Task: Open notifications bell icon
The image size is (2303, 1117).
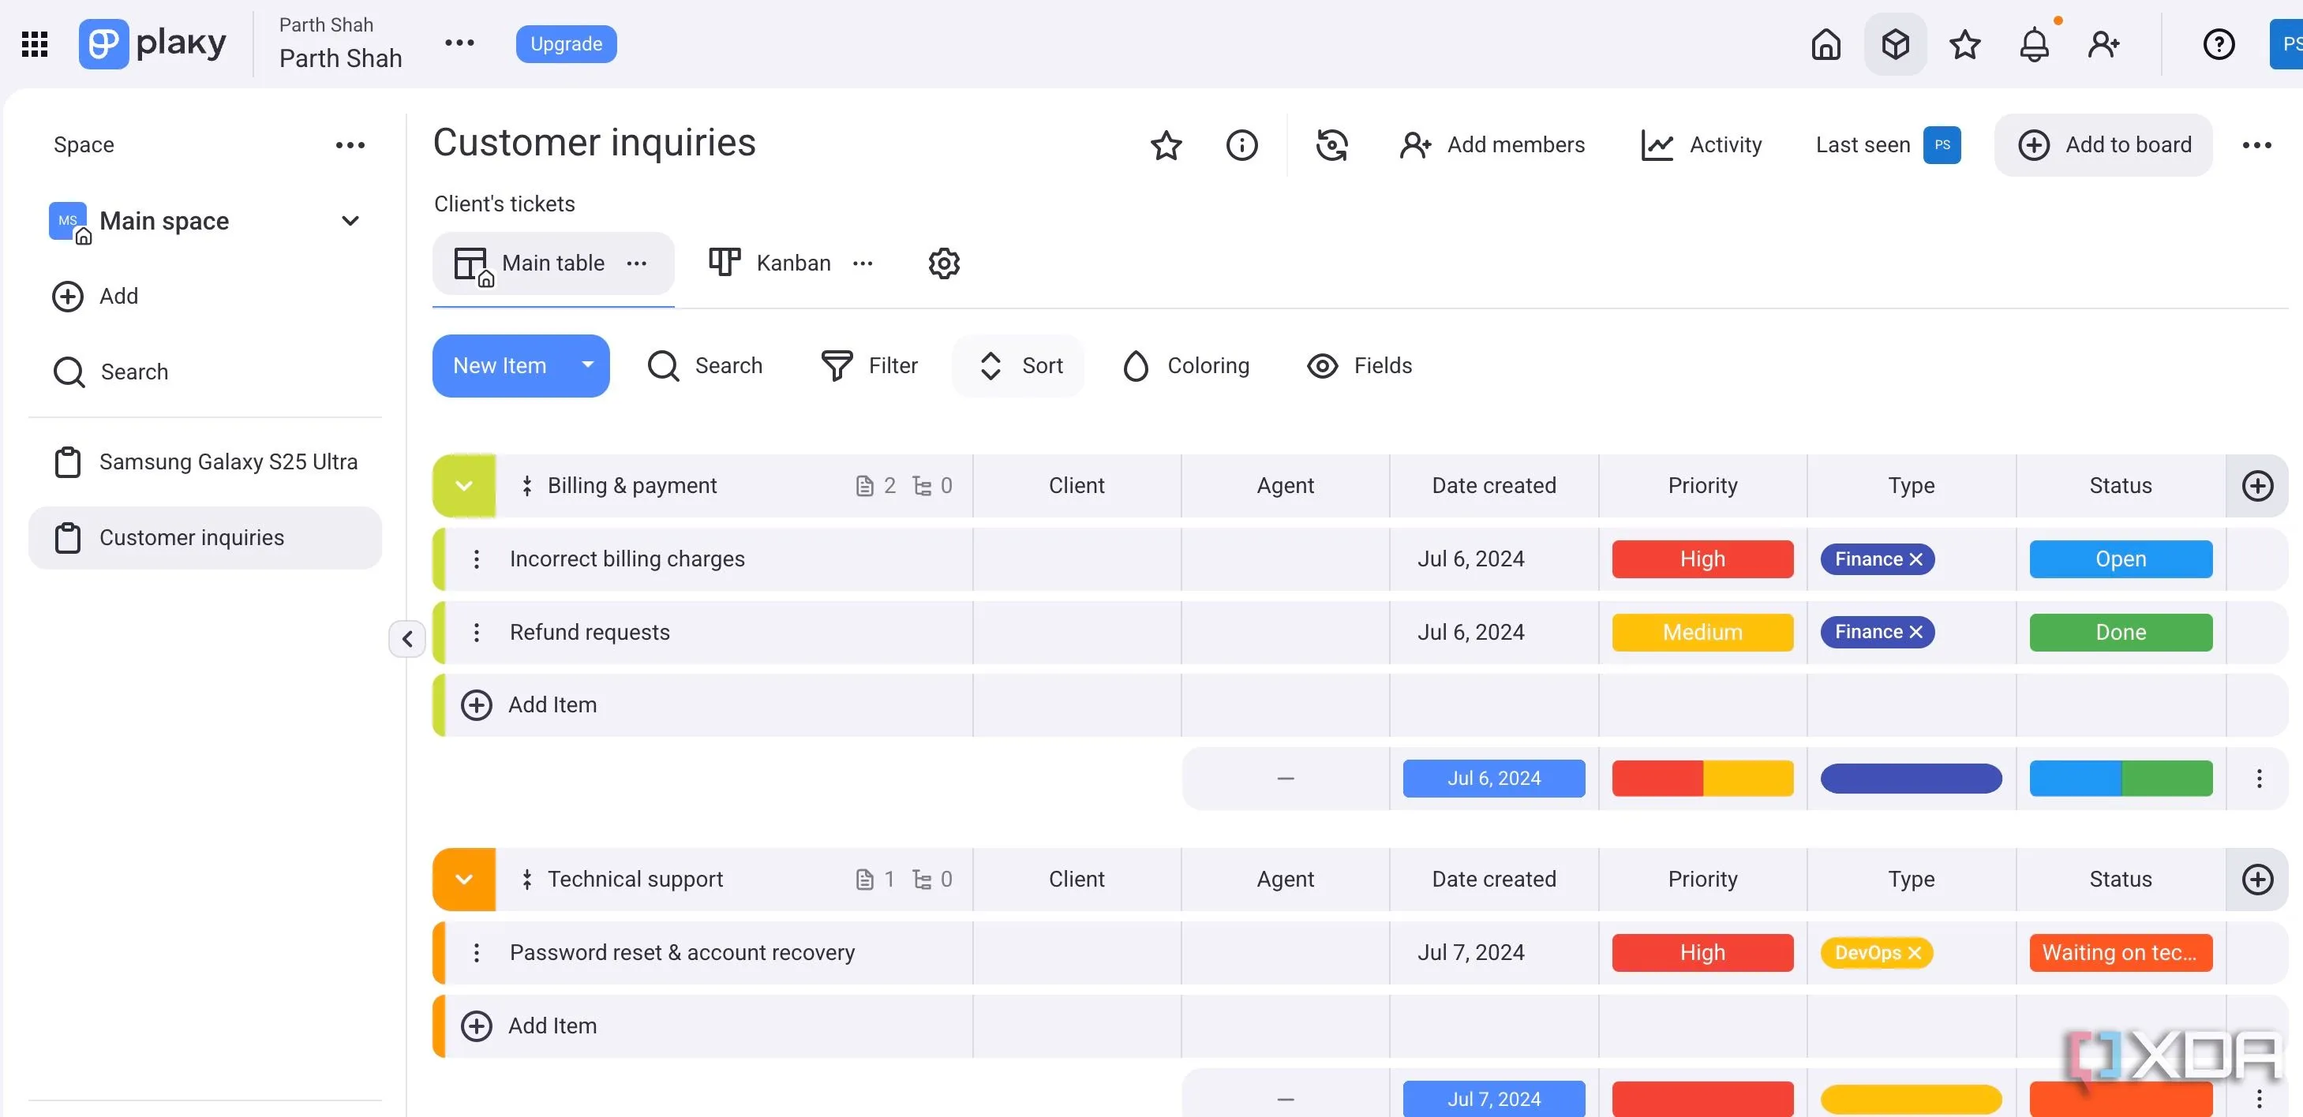Action: [2034, 44]
